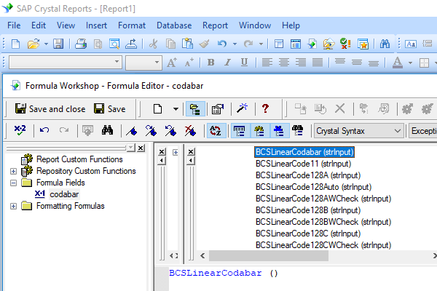The height and width of the screenshot is (291, 437).
Task: Expand Repository Custom Functions node
Action: click(13, 171)
